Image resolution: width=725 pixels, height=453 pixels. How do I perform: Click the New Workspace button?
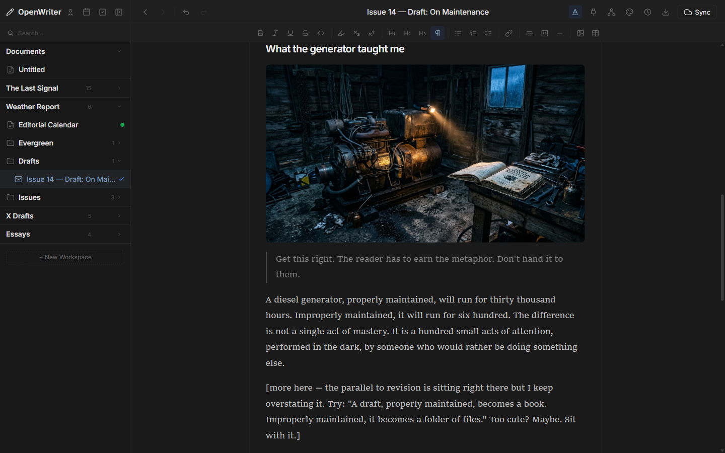tap(65, 257)
